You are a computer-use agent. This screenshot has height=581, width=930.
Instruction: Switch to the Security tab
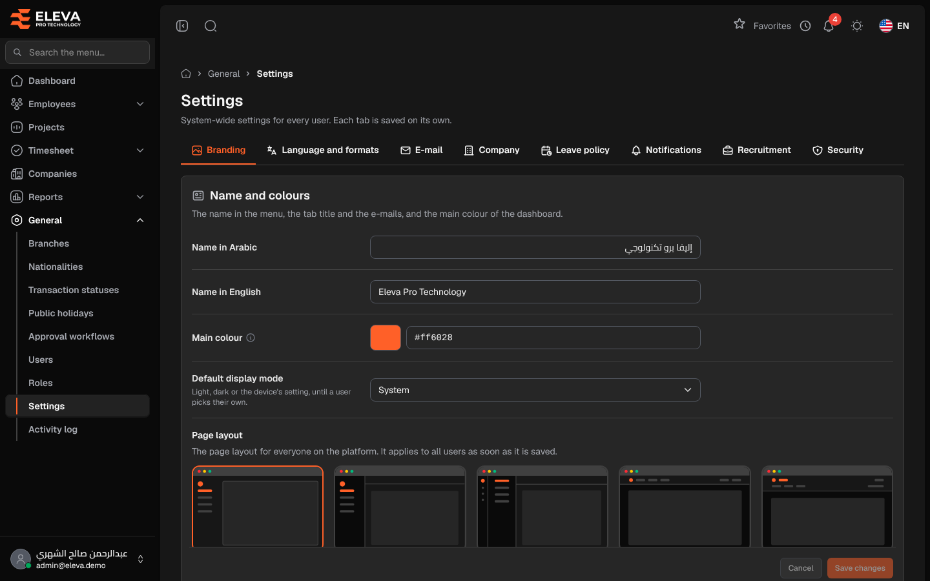tap(838, 150)
